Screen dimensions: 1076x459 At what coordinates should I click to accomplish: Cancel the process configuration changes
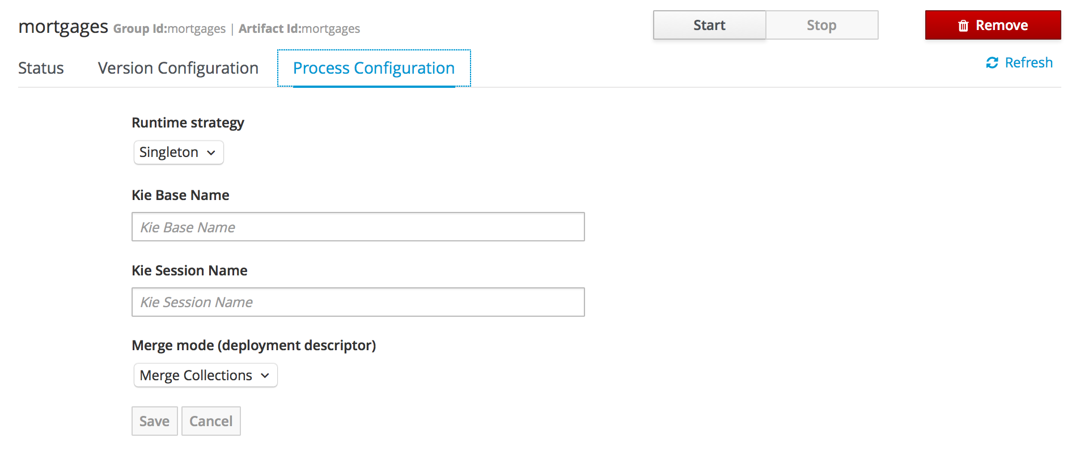coord(211,421)
